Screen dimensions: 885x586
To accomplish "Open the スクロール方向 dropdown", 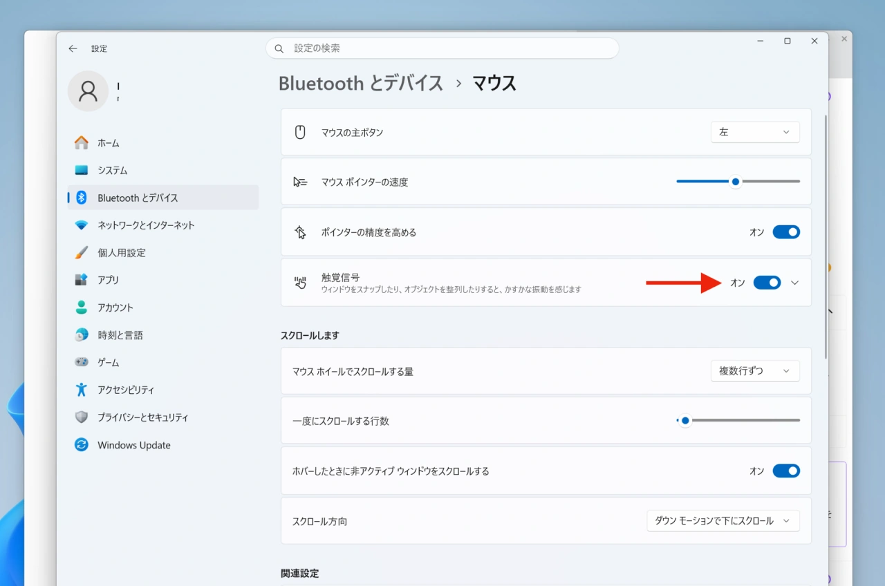I will (723, 521).
